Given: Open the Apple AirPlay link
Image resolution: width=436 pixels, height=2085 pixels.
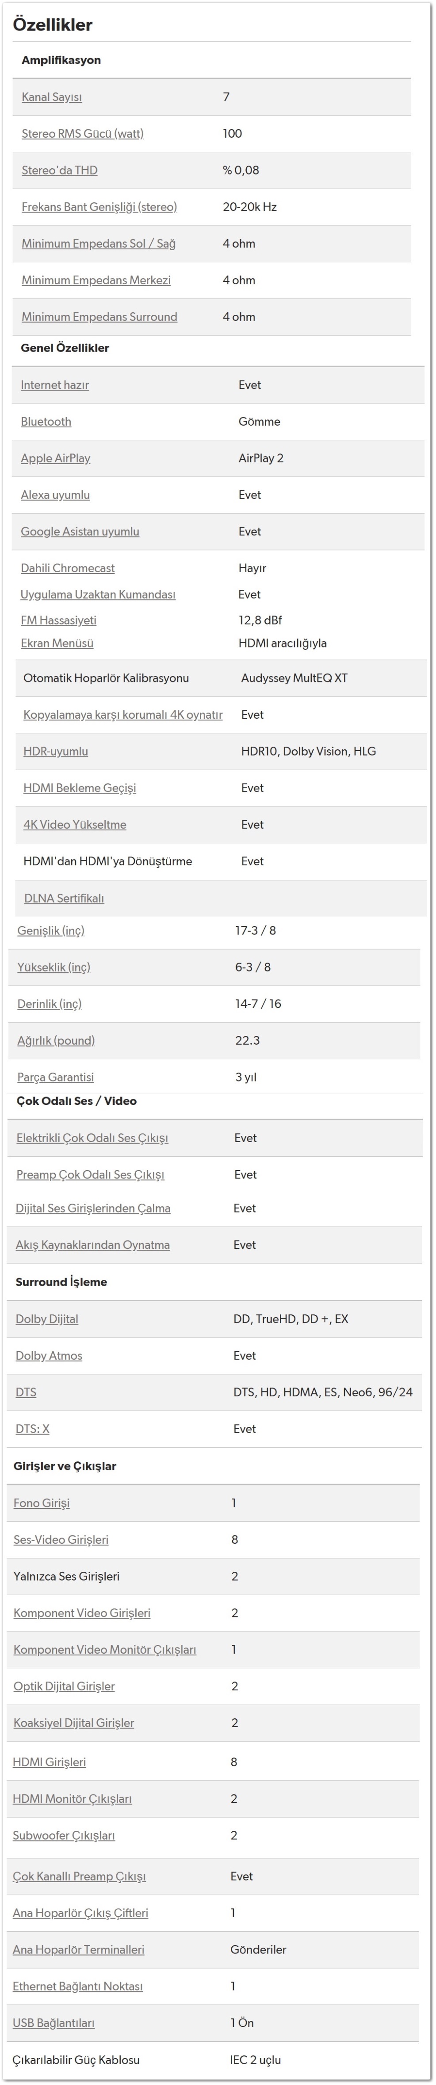Looking at the screenshot, I should (x=56, y=458).
